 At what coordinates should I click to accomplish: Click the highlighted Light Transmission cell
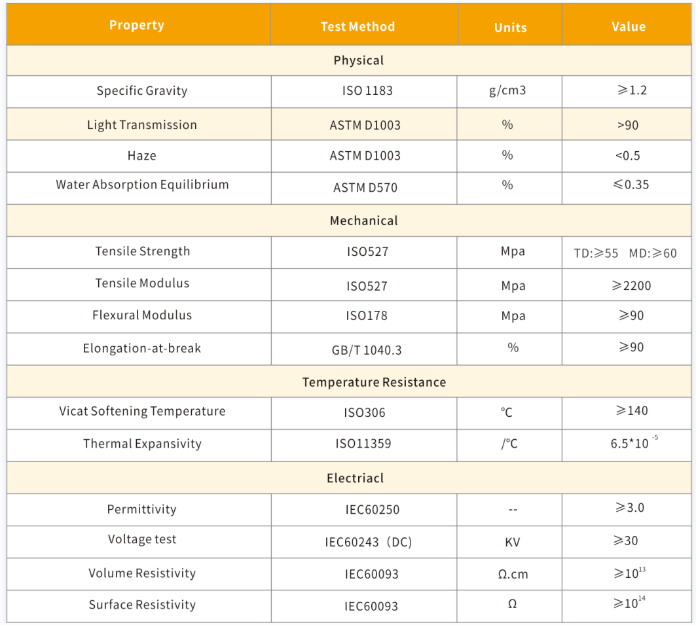coord(142,125)
